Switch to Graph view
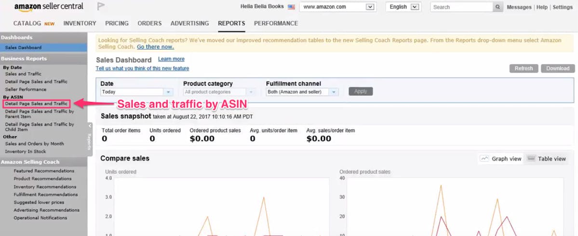This screenshot has height=236, width=578. tap(501, 158)
